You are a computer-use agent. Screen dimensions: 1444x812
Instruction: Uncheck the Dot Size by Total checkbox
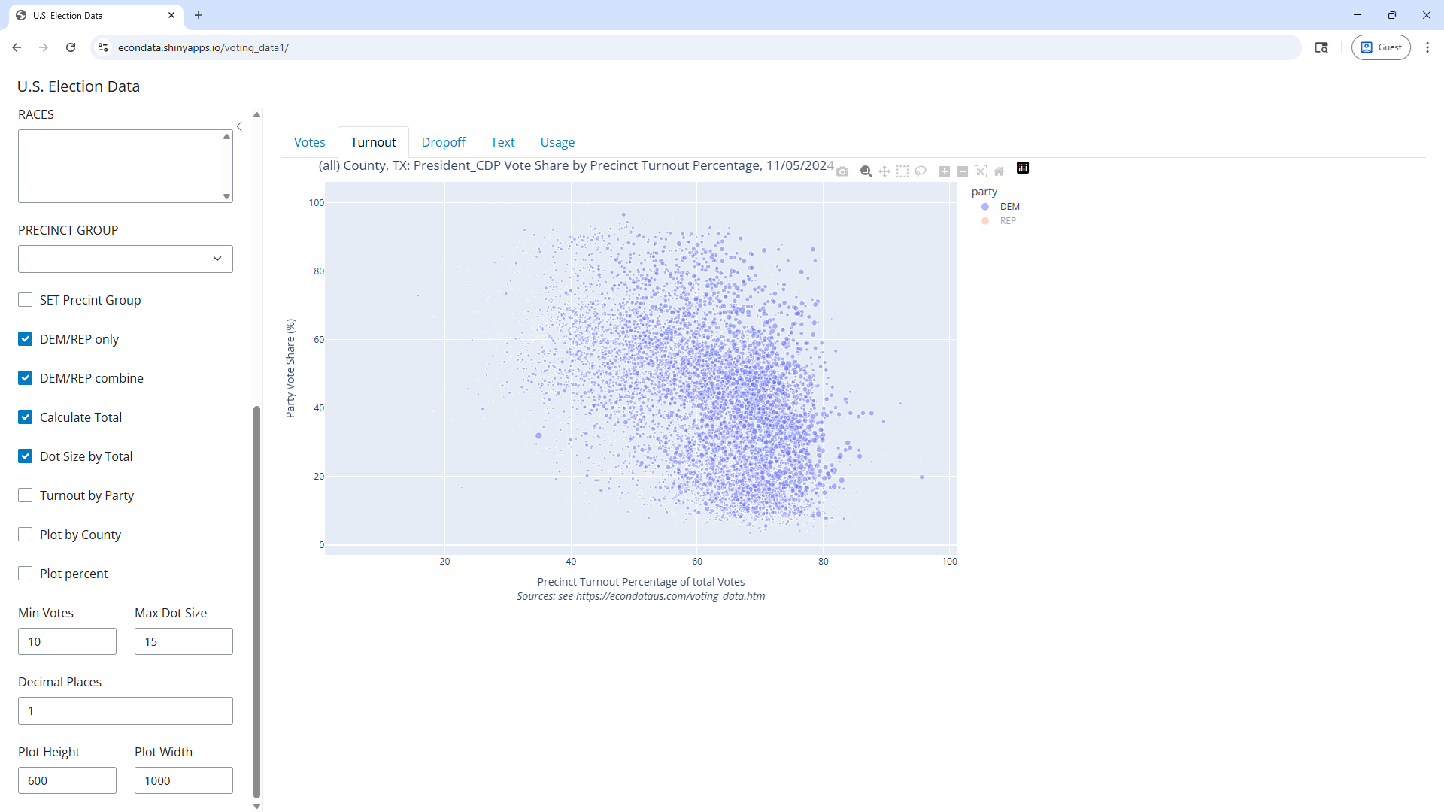[x=26, y=456]
